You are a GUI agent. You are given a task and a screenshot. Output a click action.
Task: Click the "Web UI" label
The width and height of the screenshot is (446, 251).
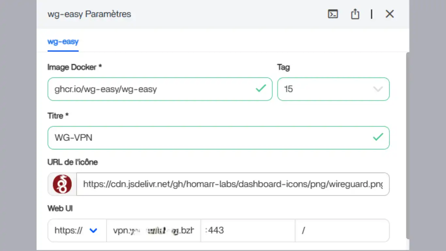(x=60, y=208)
